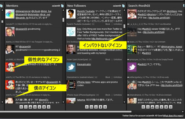Move the New Followers column left
185x119 pixels.
point(87,107)
